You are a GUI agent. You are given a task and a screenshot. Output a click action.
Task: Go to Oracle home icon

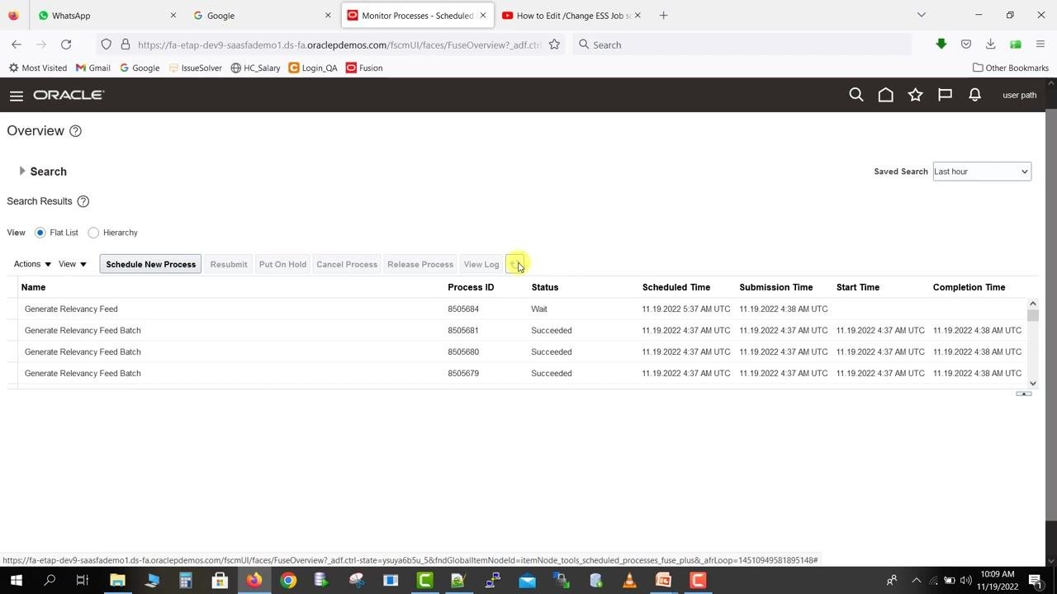point(885,95)
